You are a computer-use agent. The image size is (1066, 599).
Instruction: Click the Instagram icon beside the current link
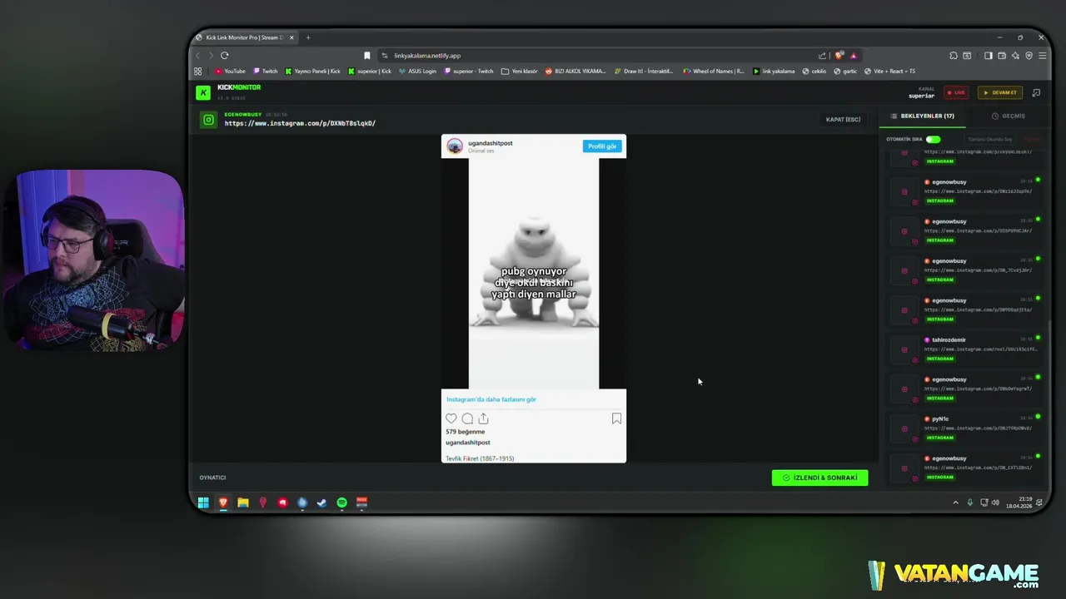pyautogui.click(x=208, y=120)
